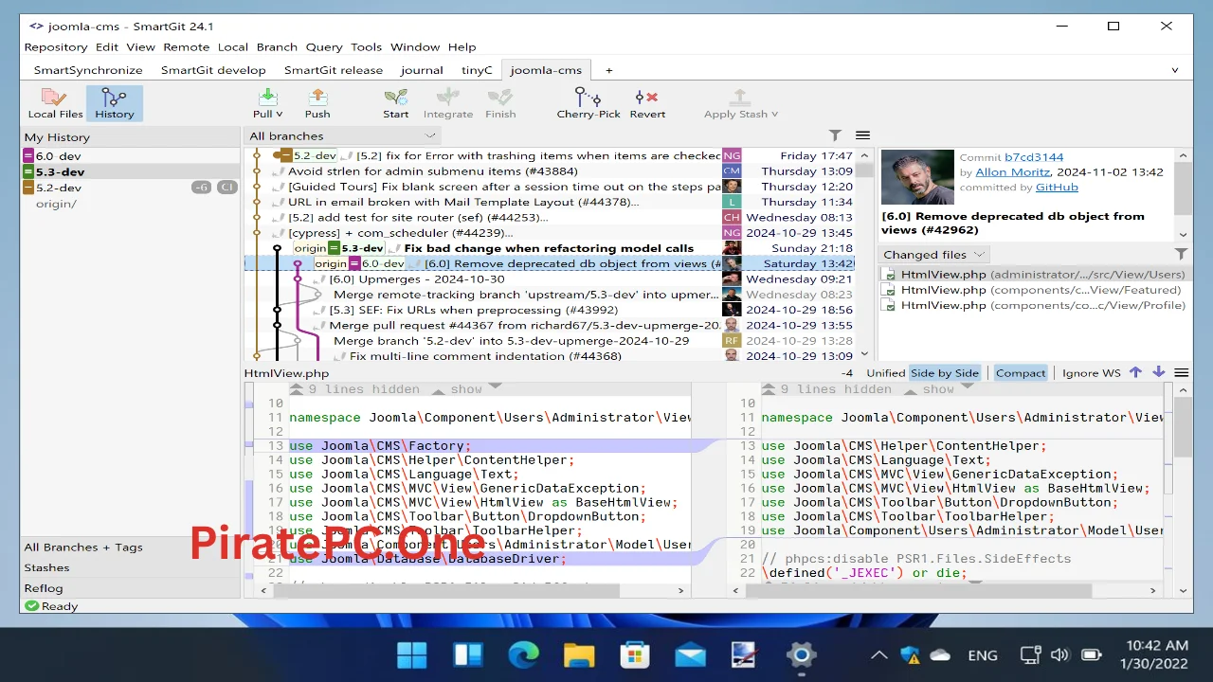Toggle Ignore WS in diff
The width and height of the screenshot is (1213, 682).
click(x=1092, y=373)
